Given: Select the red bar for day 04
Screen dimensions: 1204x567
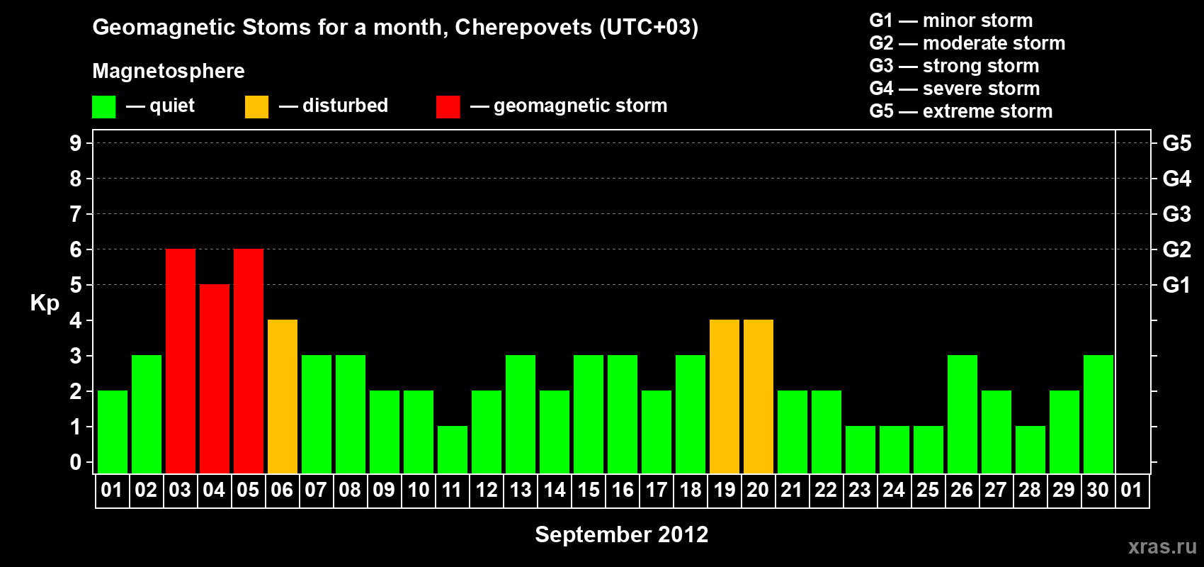Looking at the screenshot, I should pyautogui.click(x=215, y=378).
